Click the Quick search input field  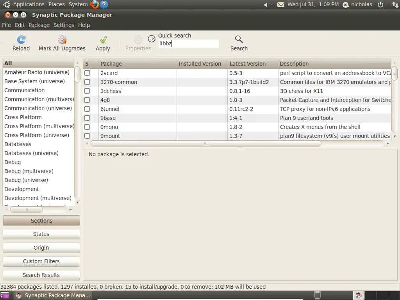[189, 44]
